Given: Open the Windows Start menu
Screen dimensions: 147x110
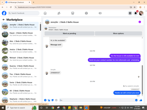Looking at the screenshot, I should (3, 108).
